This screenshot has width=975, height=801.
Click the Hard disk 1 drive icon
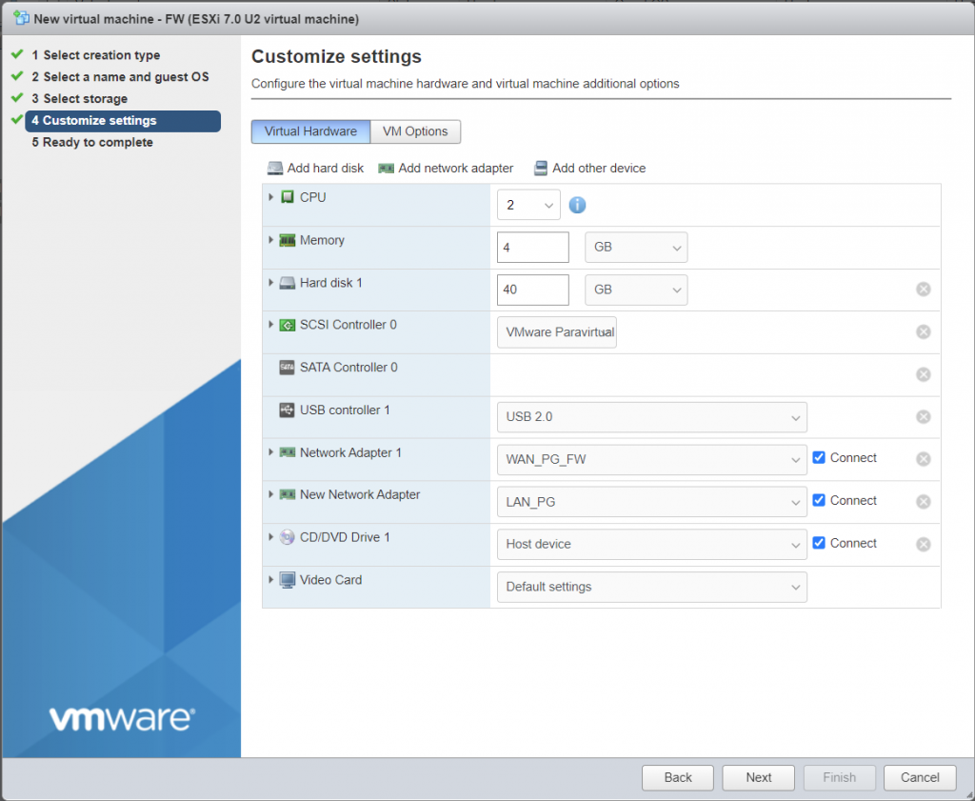click(287, 283)
